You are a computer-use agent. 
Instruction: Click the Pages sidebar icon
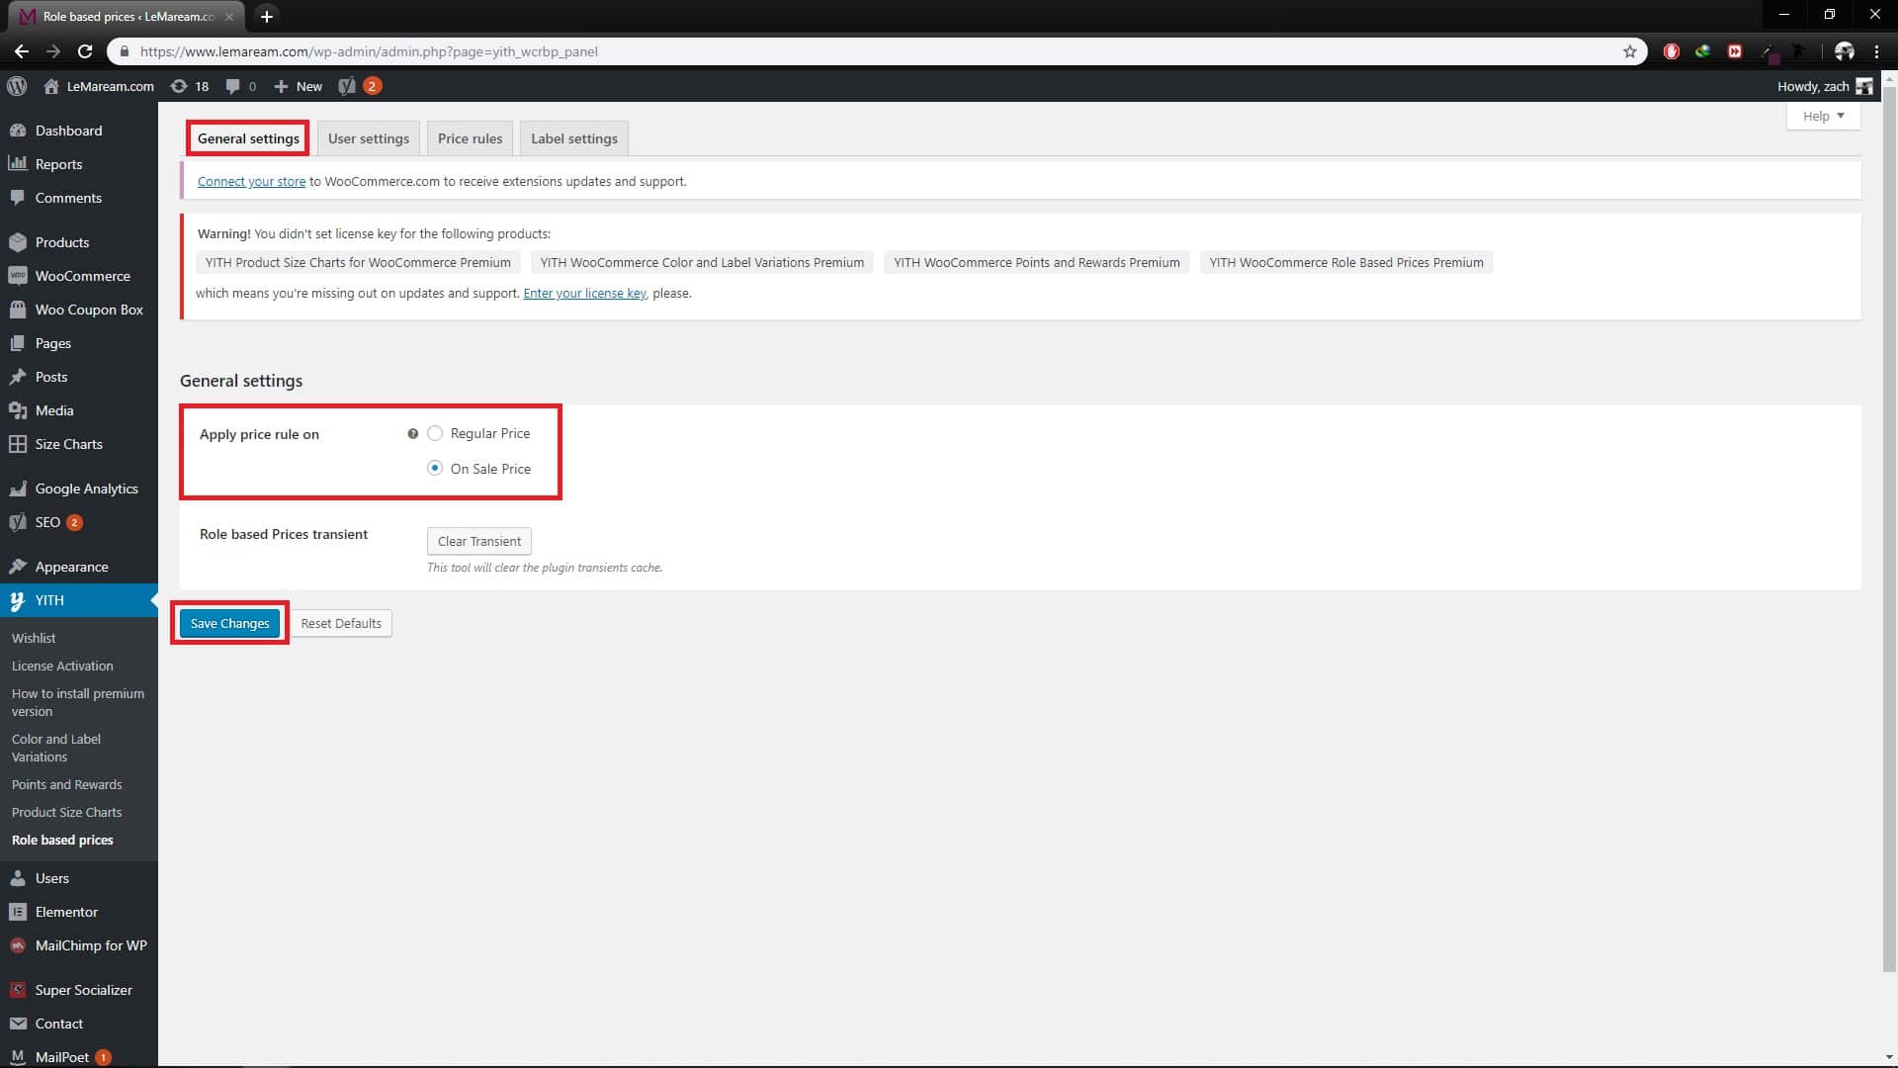click(x=18, y=343)
